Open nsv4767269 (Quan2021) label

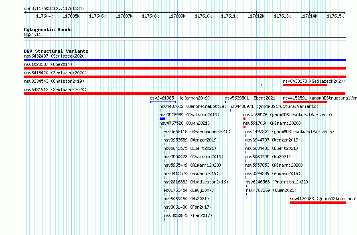click(x=272, y=190)
